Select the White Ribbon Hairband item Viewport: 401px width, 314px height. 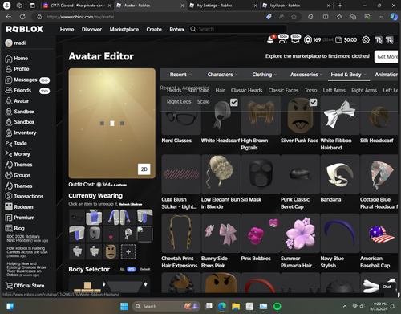(340, 116)
